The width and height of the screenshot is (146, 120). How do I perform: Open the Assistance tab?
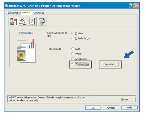(x=38, y=13)
